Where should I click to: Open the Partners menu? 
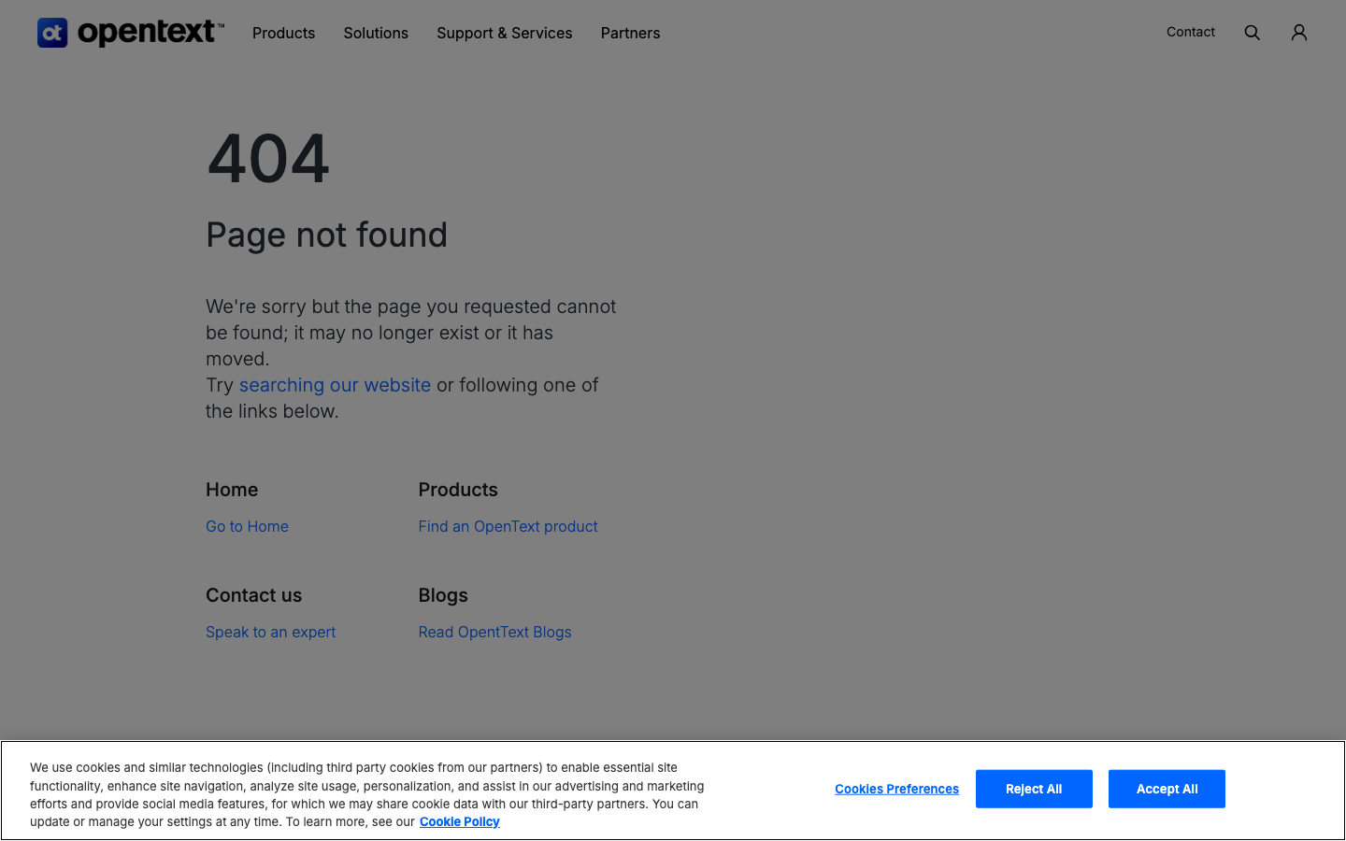[x=630, y=33]
